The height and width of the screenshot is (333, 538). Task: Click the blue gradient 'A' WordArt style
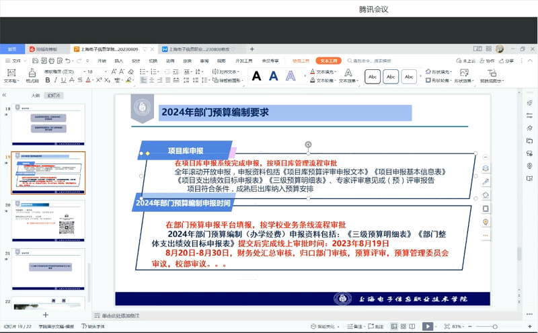(x=274, y=76)
